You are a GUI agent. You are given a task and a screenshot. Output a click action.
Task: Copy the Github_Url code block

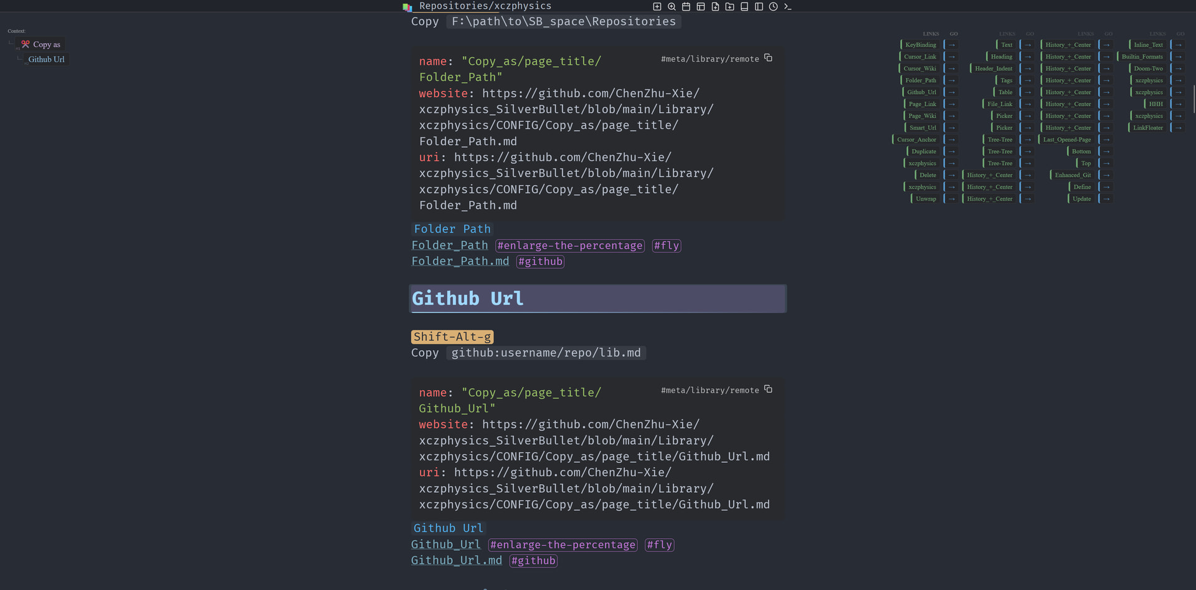pos(768,389)
